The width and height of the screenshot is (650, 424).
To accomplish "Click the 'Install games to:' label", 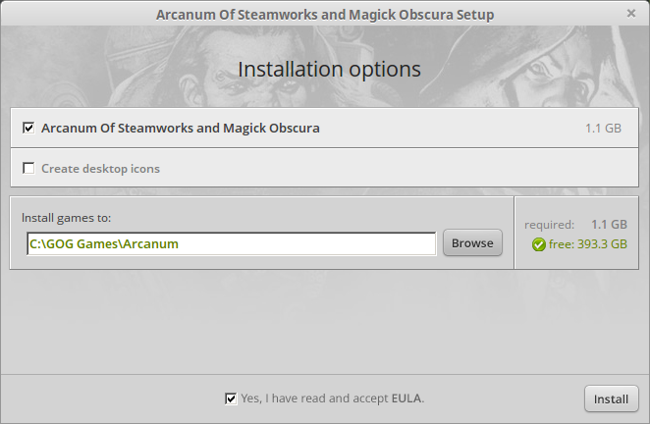I will click(67, 218).
